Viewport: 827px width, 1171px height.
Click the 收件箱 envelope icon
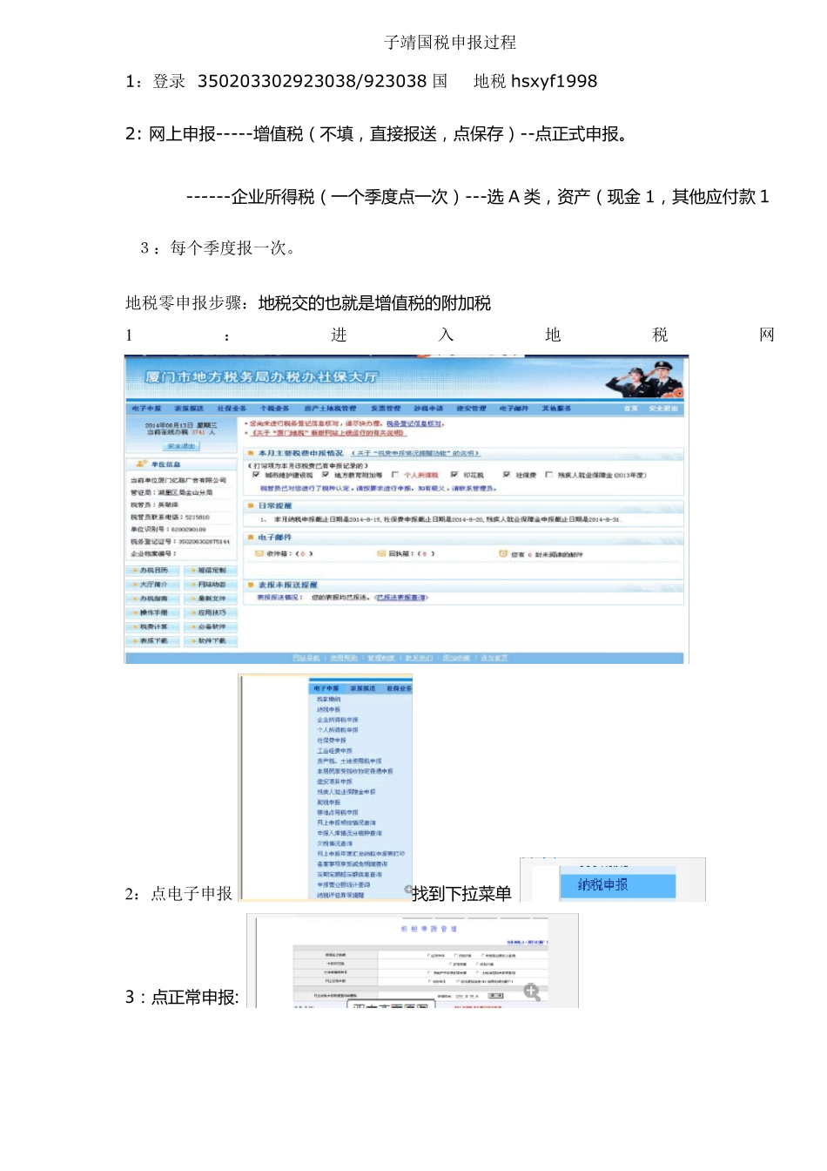click(x=259, y=553)
